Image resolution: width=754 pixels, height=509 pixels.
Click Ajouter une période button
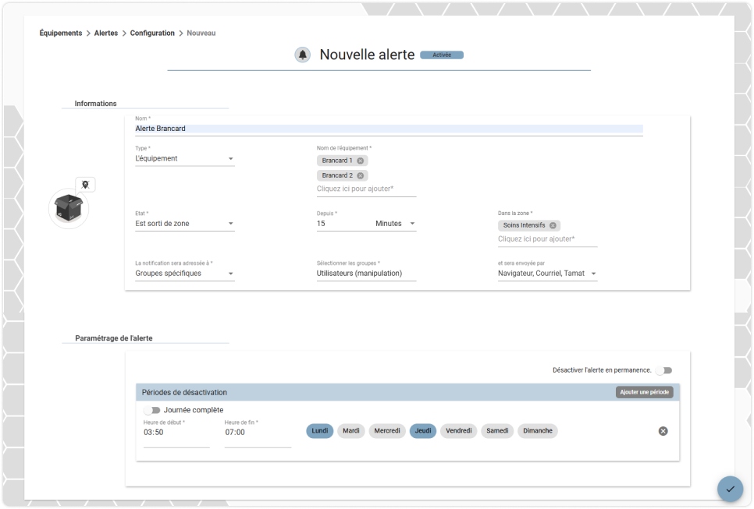coord(645,392)
